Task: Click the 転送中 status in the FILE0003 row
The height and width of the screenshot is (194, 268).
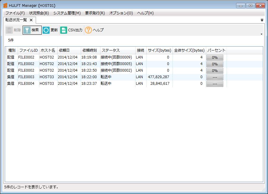Action: click(x=106, y=77)
